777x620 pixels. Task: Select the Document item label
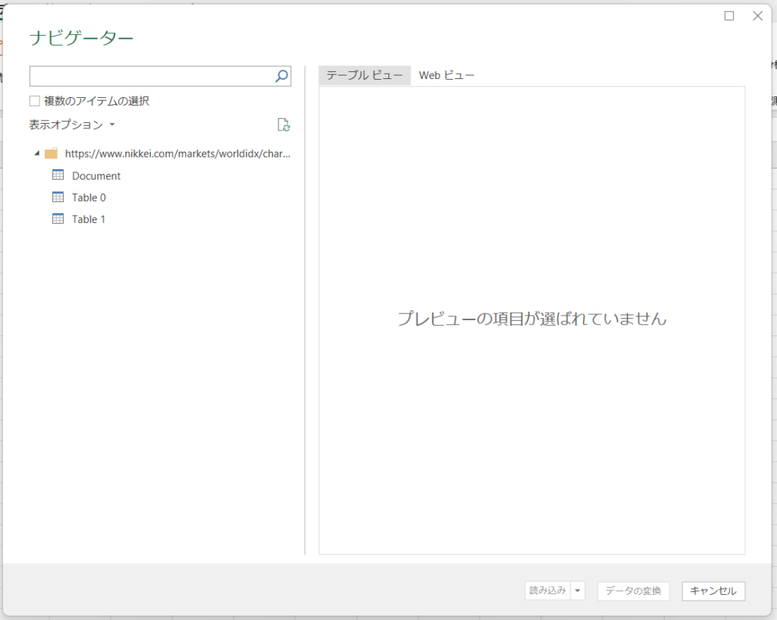pos(96,176)
